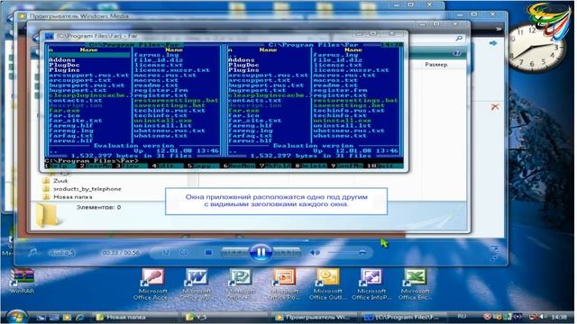The image size is (577, 324).
Task: Select Plugins folder in right Far panel
Action: coord(243,70)
